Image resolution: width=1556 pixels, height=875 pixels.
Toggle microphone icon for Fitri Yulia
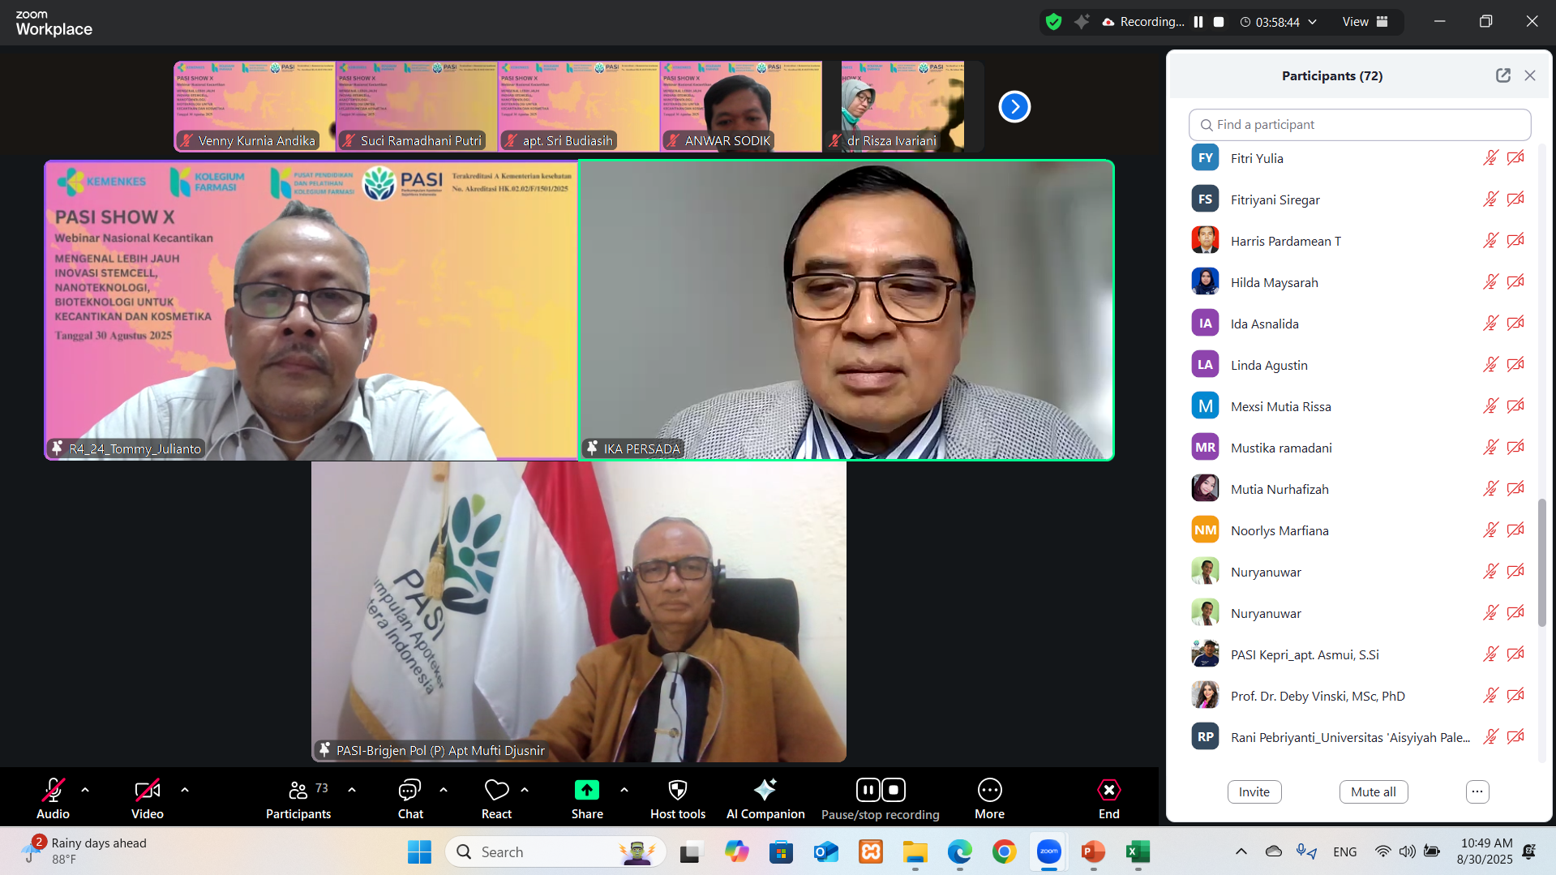tap(1490, 158)
